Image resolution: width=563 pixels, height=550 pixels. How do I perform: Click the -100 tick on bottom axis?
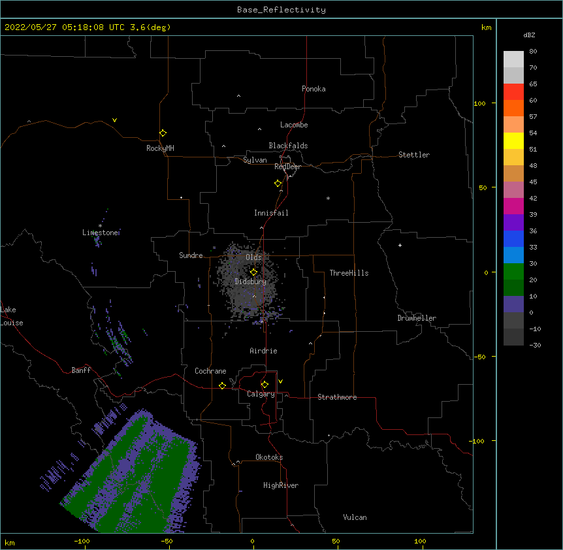tap(82, 541)
